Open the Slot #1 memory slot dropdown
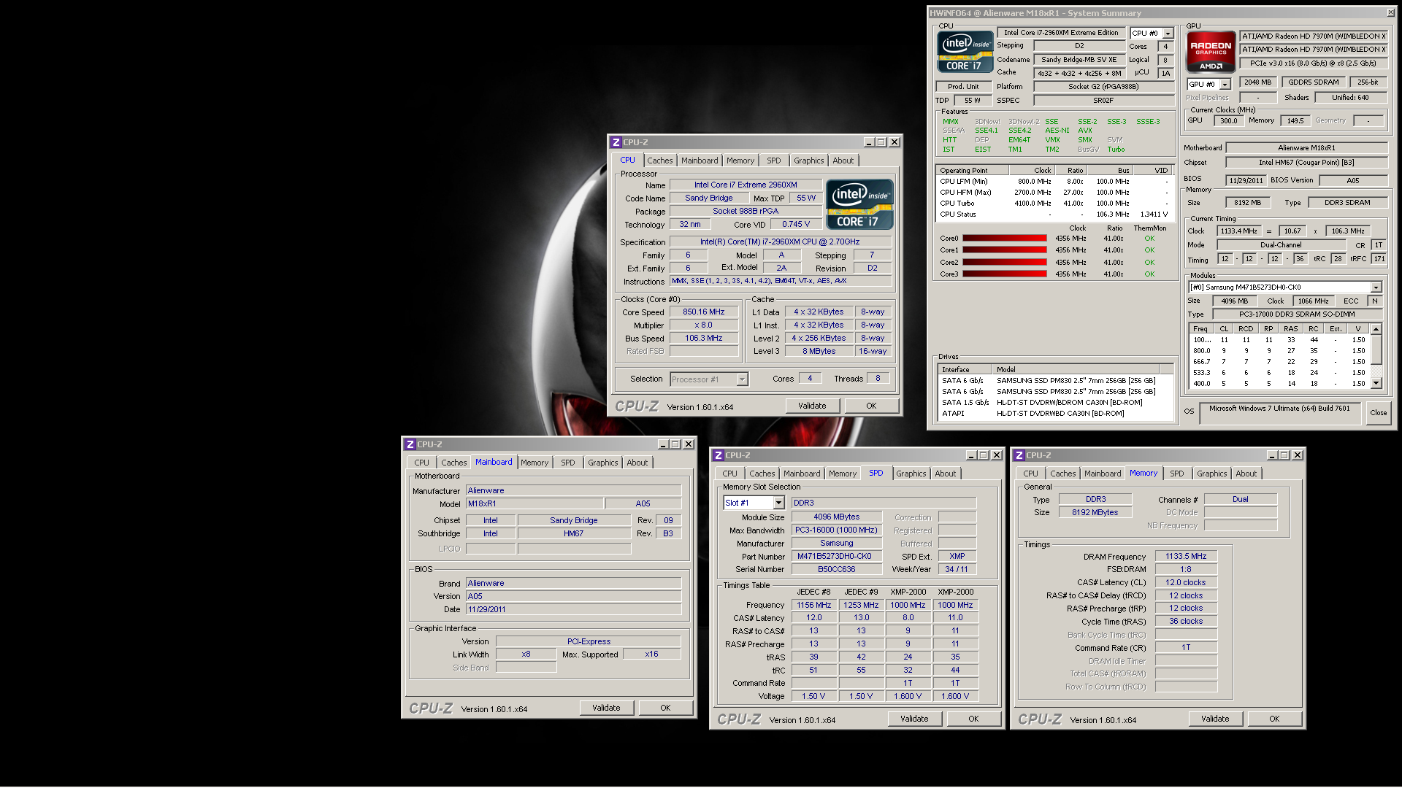This screenshot has width=1402, height=788. click(778, 503)
